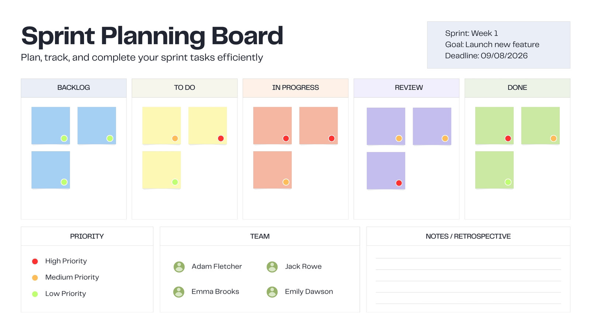Select Emma Brooks' avatar icon
This screenshot has width=590, height=332.
click(179, 292)
